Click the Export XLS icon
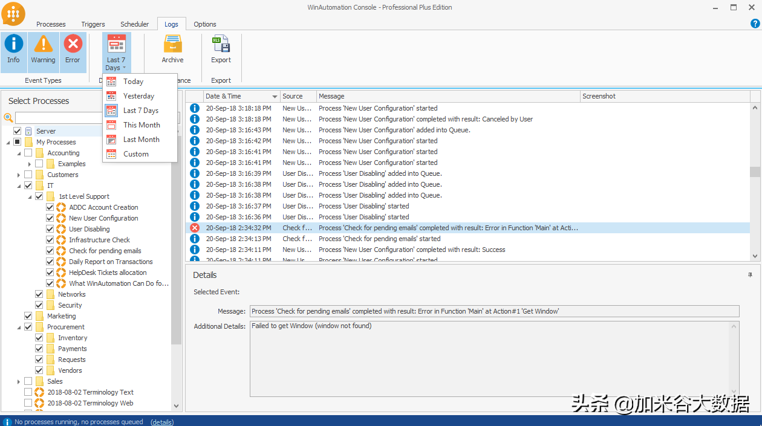 [221, 44]
